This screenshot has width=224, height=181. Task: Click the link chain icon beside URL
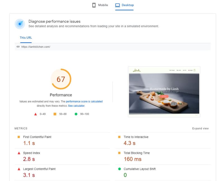[x=18, y=47]
